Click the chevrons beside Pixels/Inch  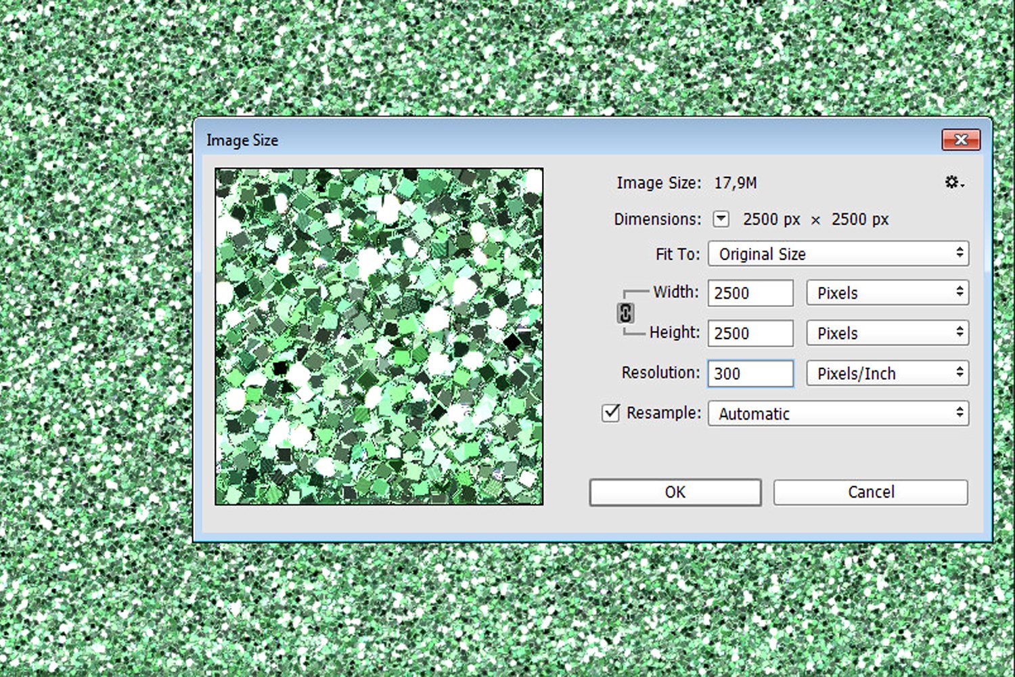960,373
